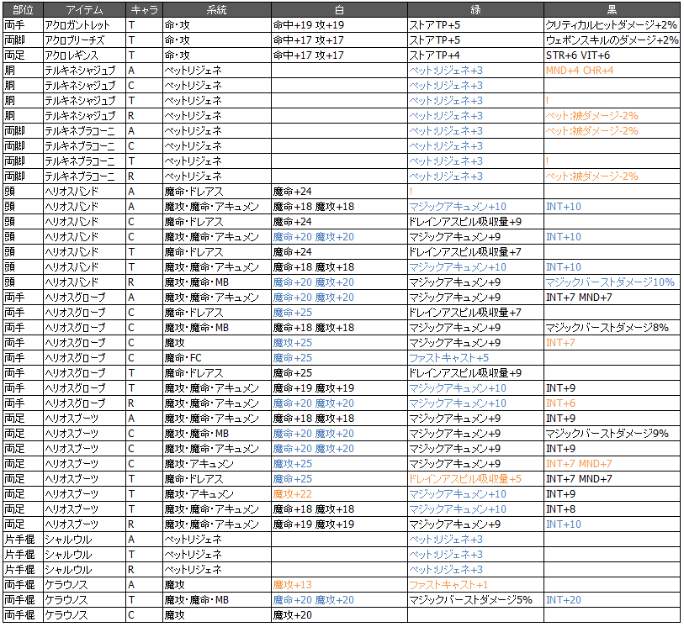Select クリティカルヒットダメージ+2% cell
The width and height of the screenshot is (684, 627).
coord(612,25)
